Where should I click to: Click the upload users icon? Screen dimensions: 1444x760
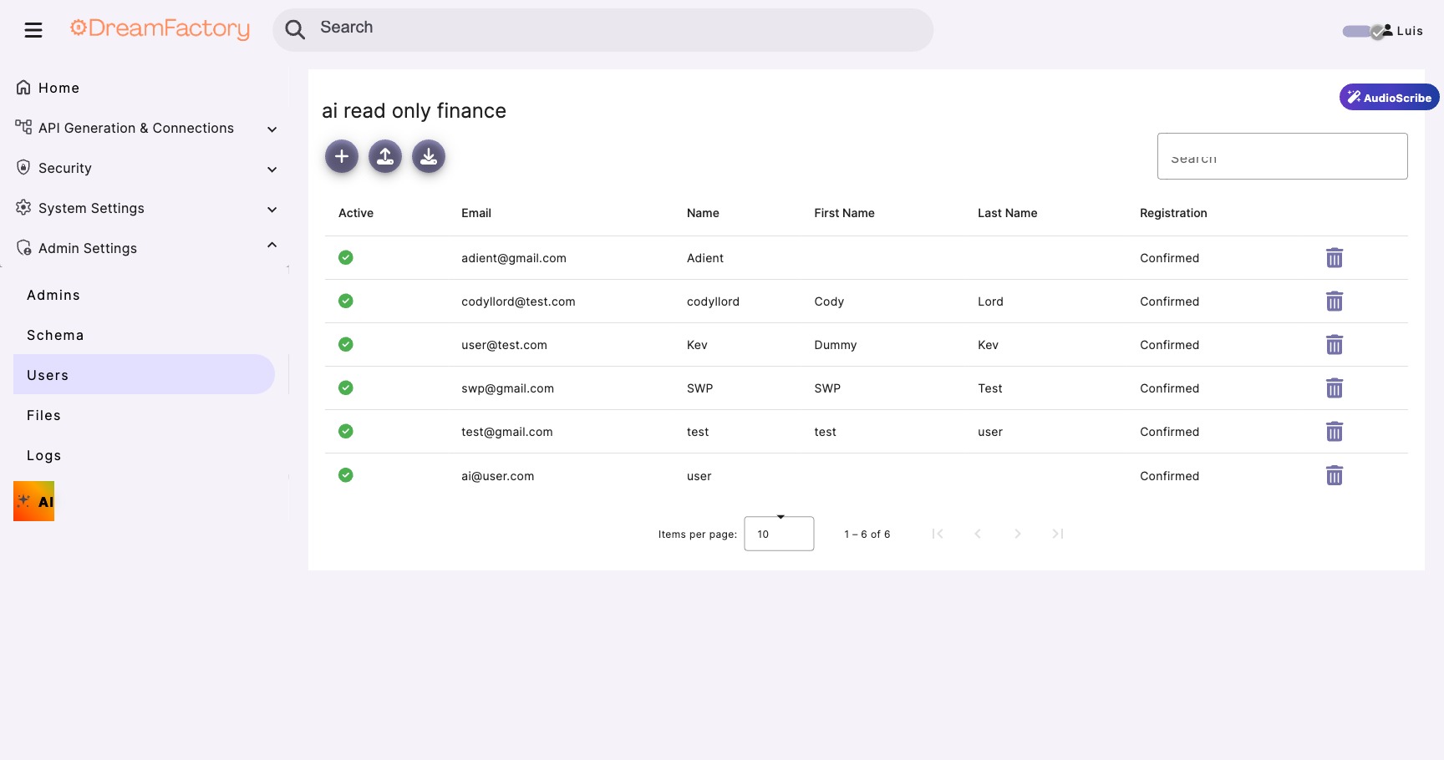click(385, 156)
